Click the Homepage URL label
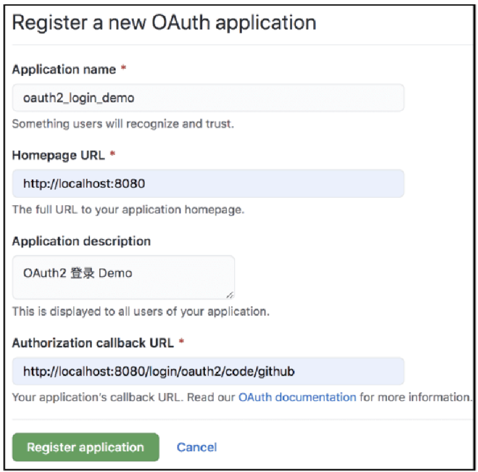The height and width of the screenshot is (472, 478). [58, 156]
